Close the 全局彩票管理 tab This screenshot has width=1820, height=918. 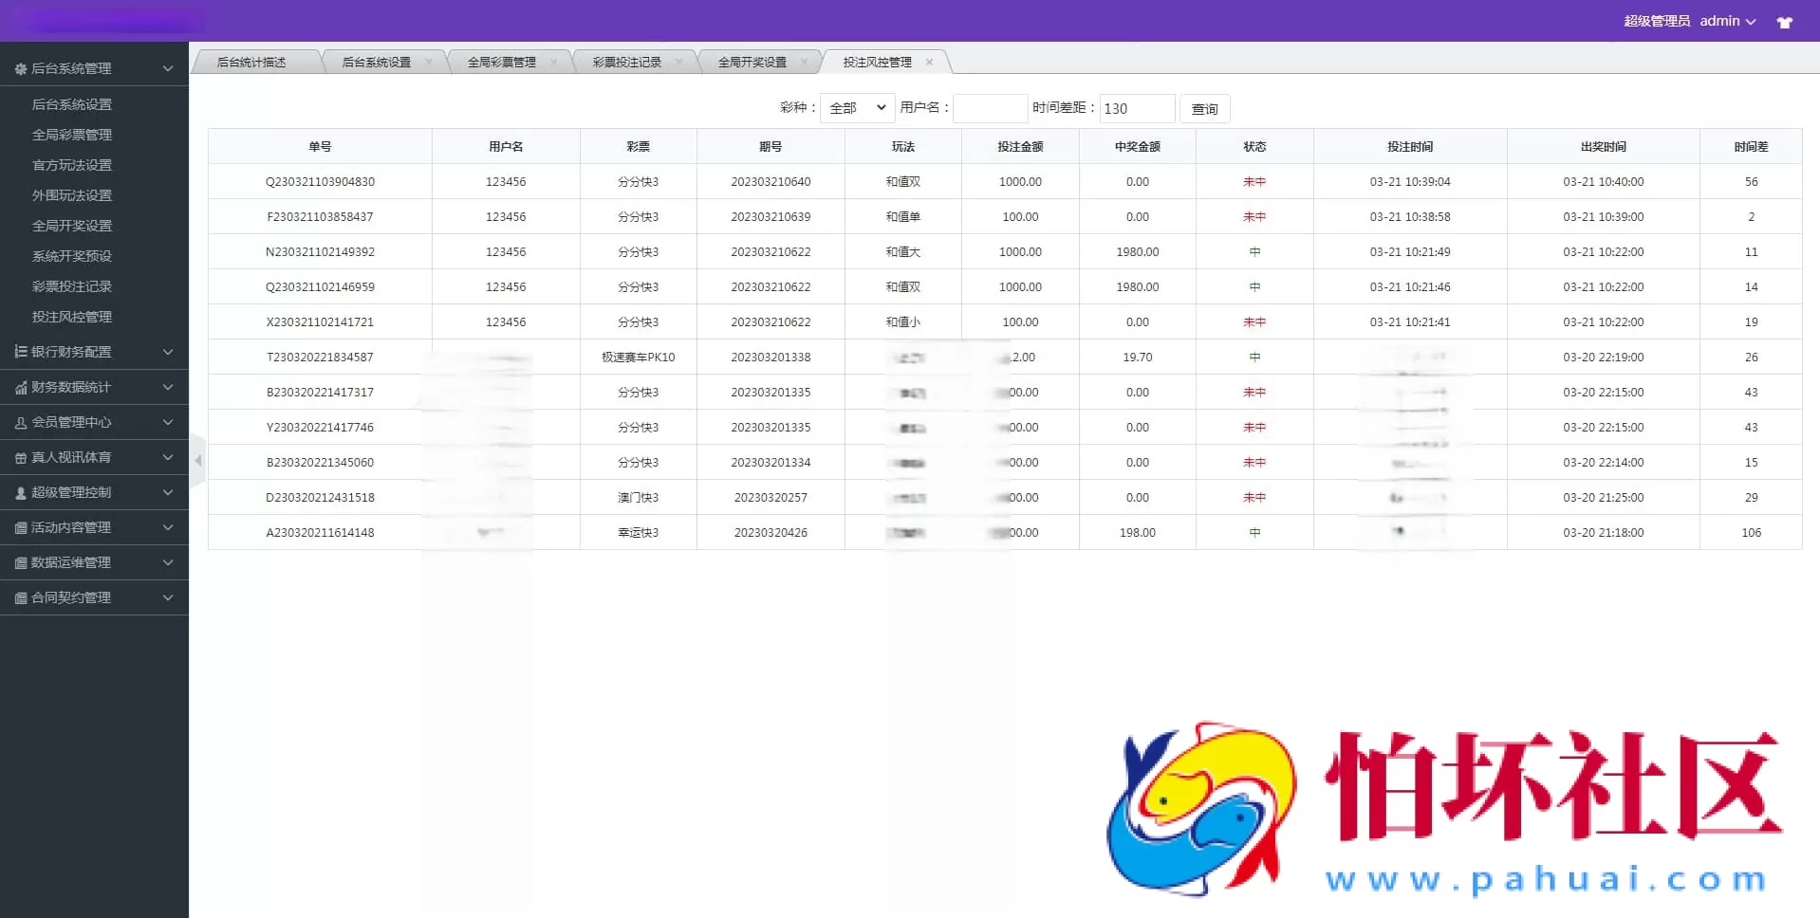tap(554, 62)
